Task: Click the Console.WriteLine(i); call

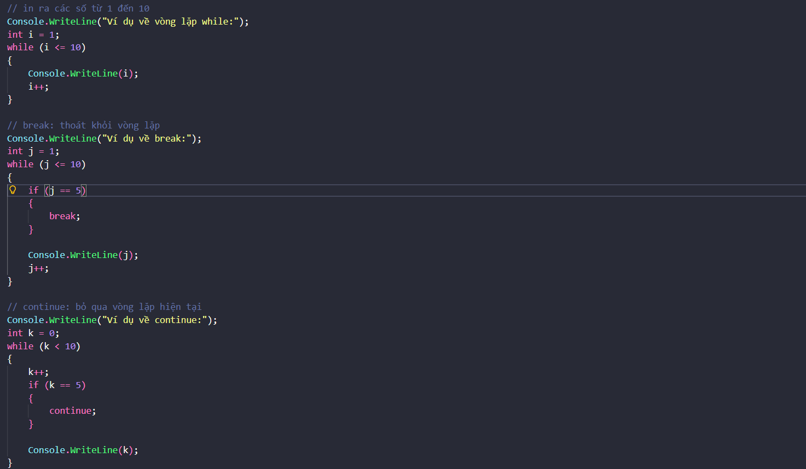Action: pos(83,74)
